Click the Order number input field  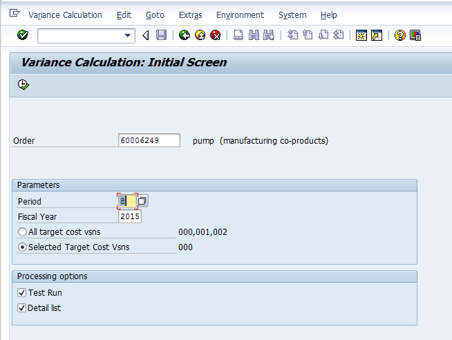coord(149,140)
